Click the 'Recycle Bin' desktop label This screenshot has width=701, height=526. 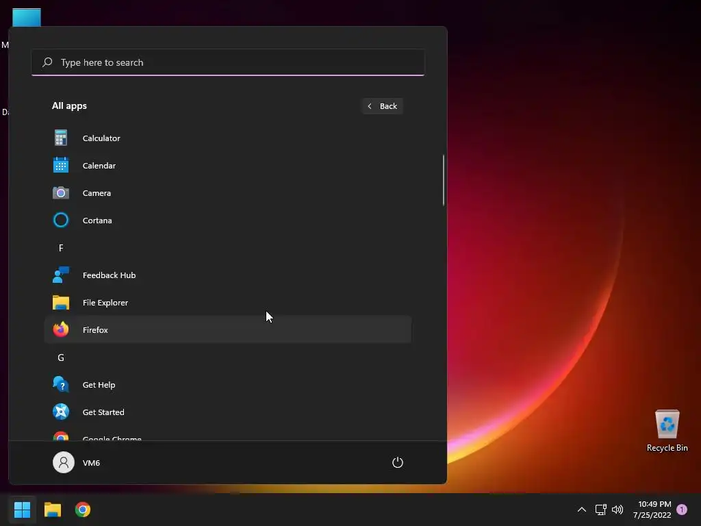tap(667, 448)
